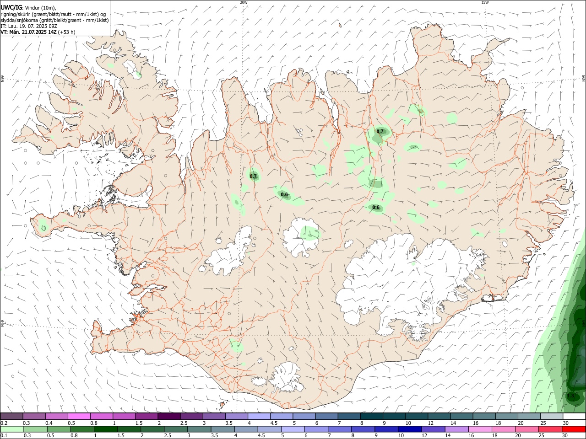Pick lower scale light pink swatch at 16
Image resolution: width=586 pixels, height=439 pixels.
[x=481, y=429]
